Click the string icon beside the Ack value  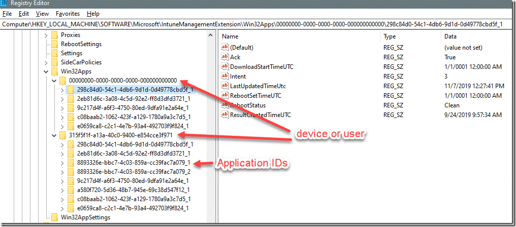225,57
